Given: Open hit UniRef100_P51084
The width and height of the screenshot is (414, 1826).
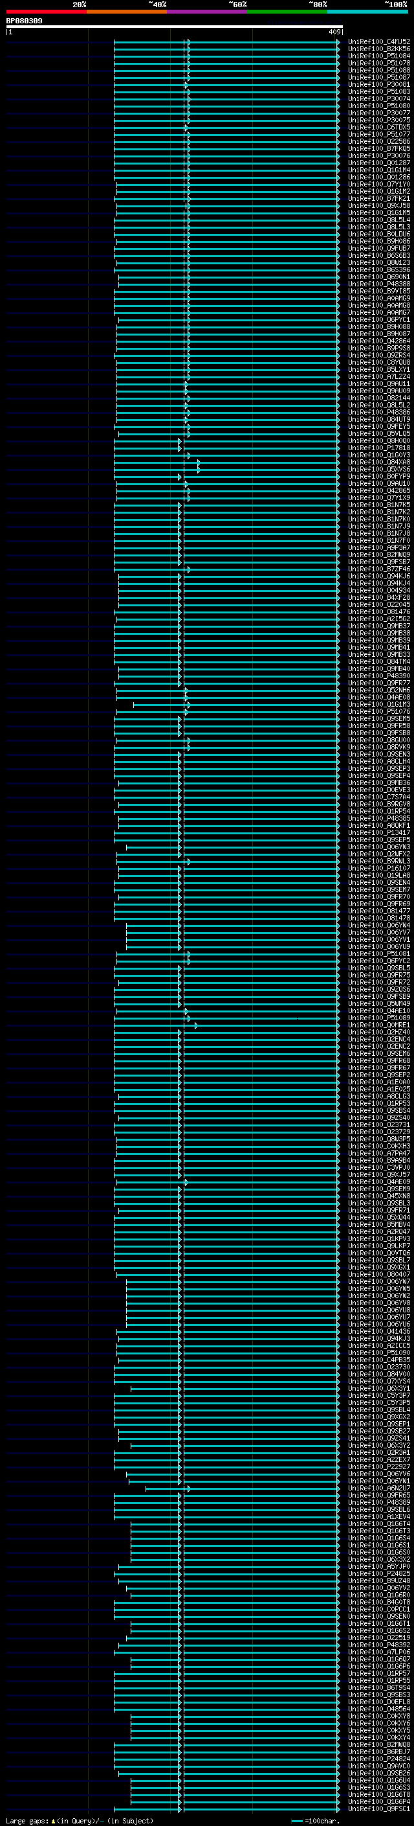Looking at the screenshot, I should (379, 56).
